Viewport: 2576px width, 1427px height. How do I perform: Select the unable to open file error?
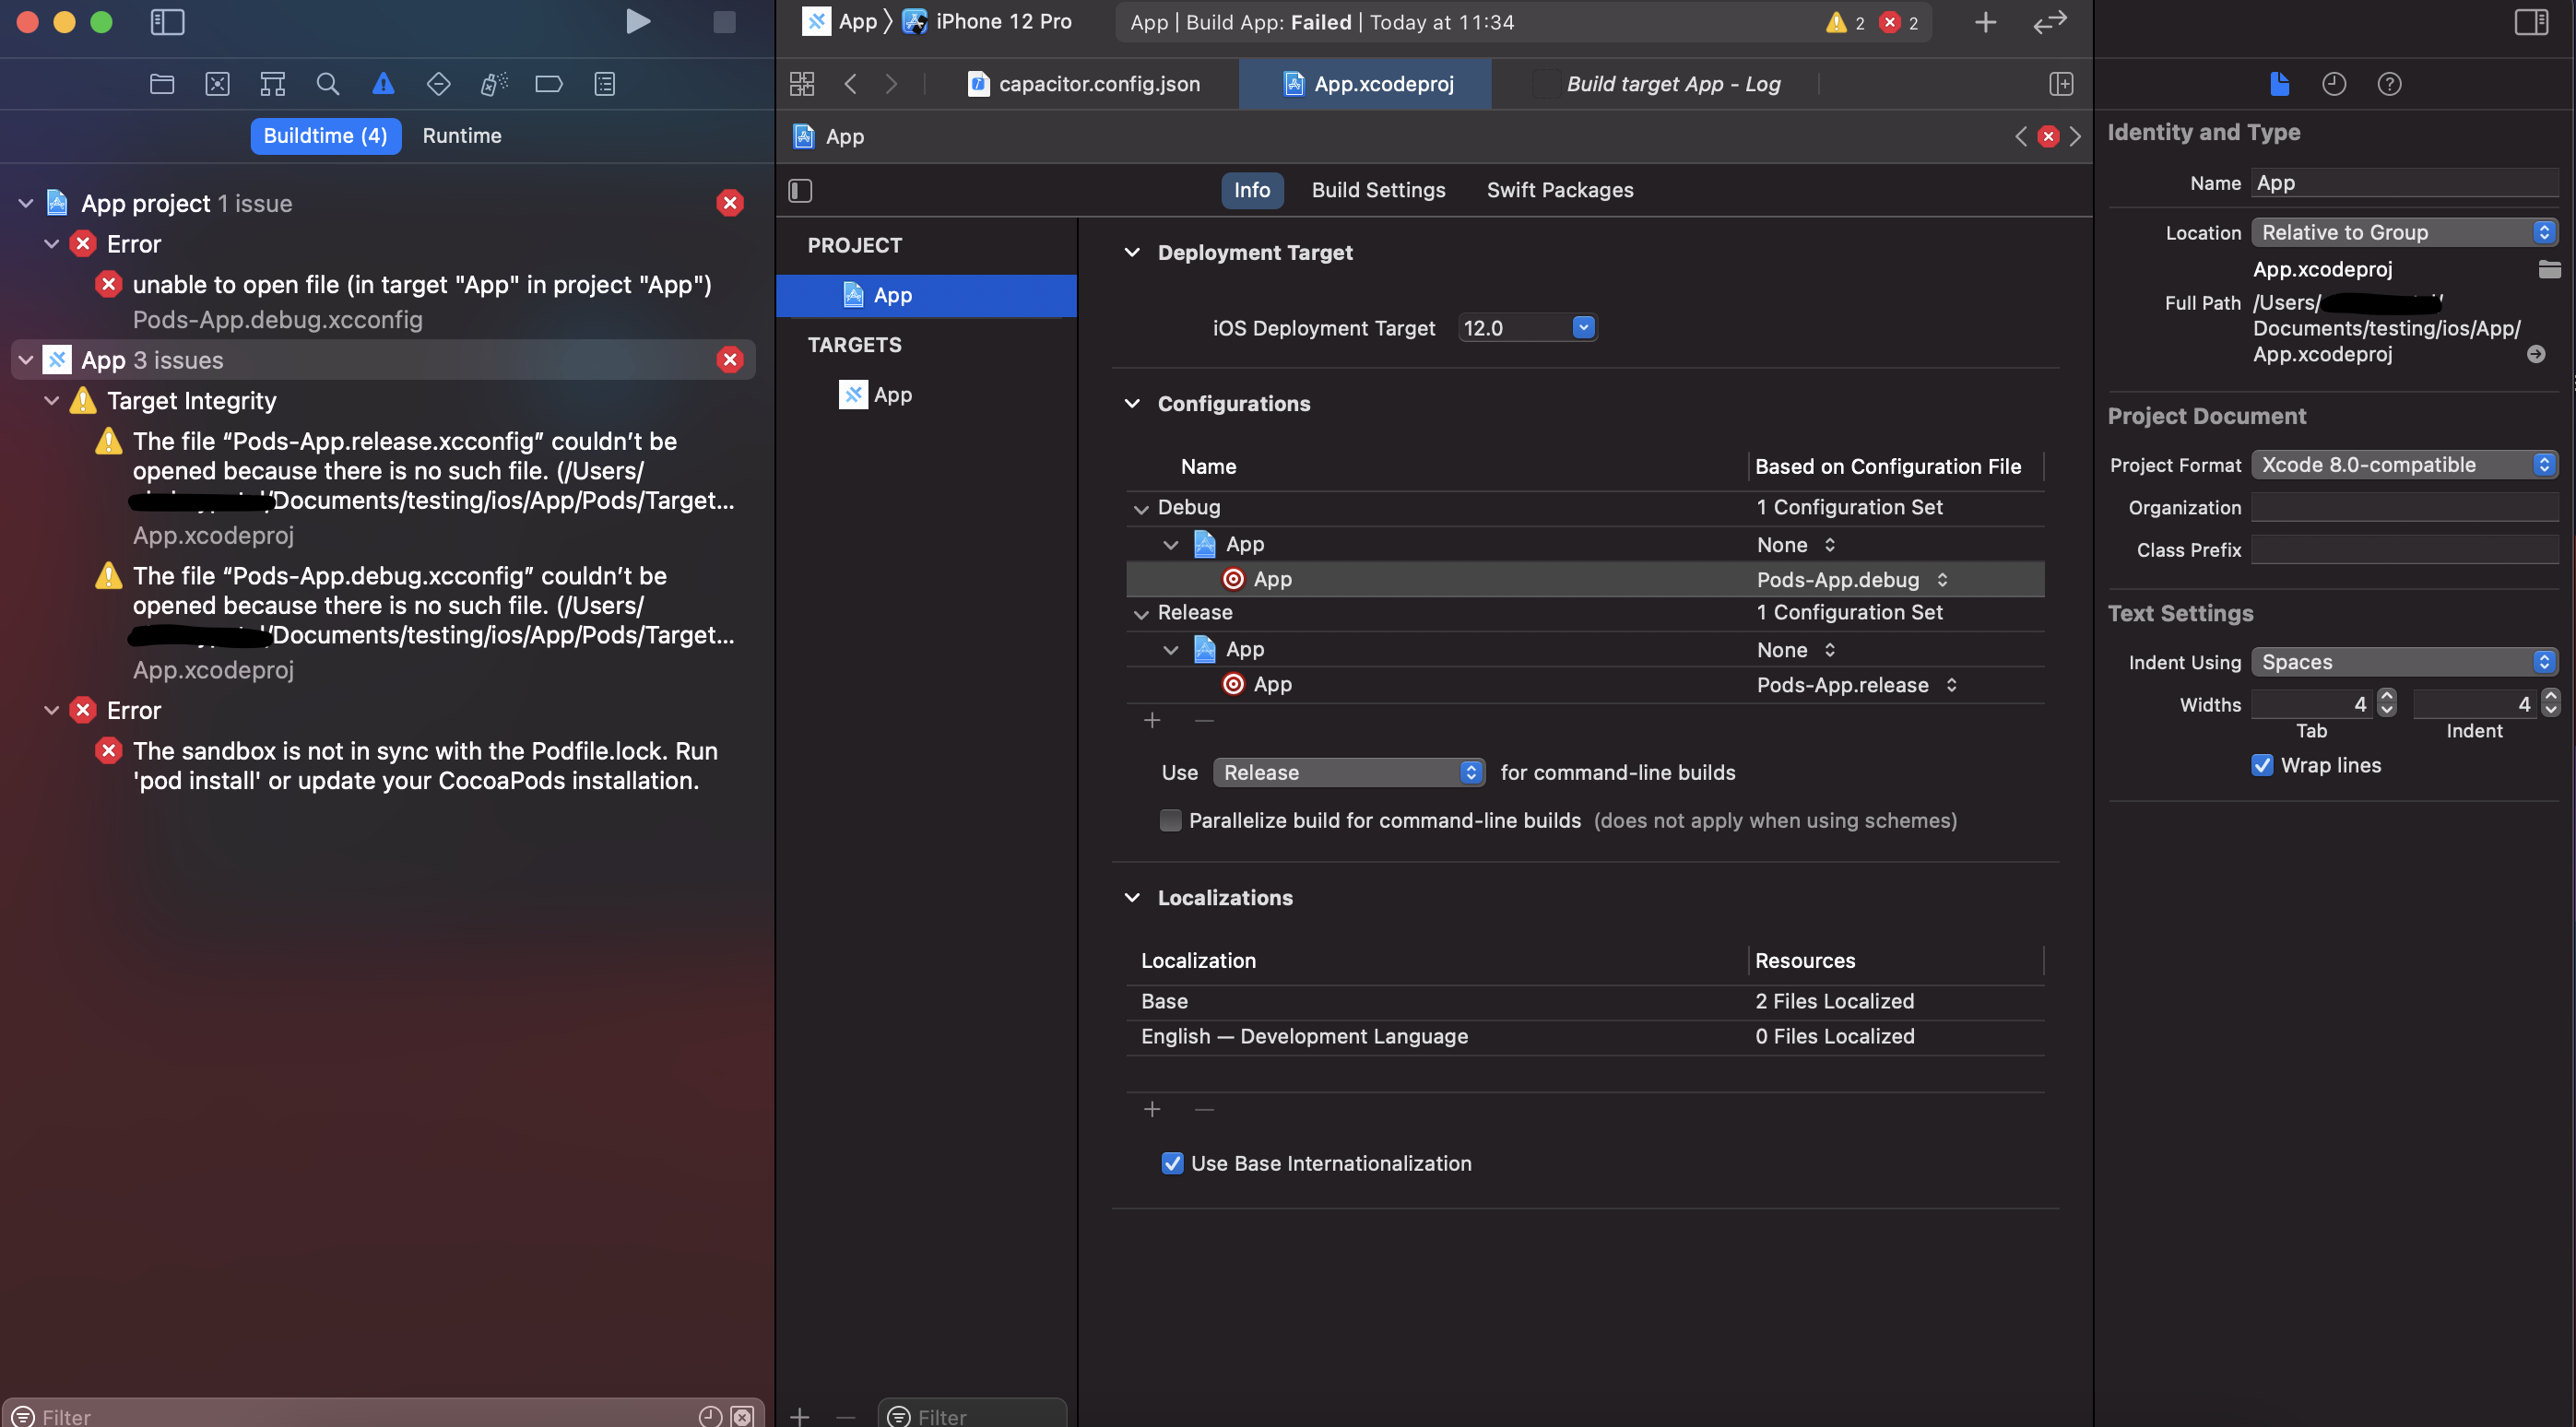[x=421, y=285]
